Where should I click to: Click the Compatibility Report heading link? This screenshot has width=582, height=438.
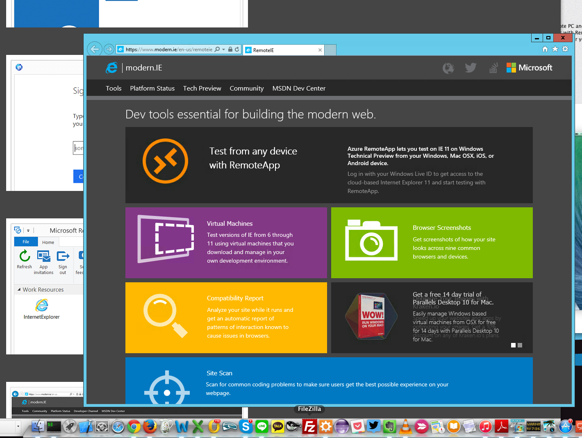click(235, 298)
